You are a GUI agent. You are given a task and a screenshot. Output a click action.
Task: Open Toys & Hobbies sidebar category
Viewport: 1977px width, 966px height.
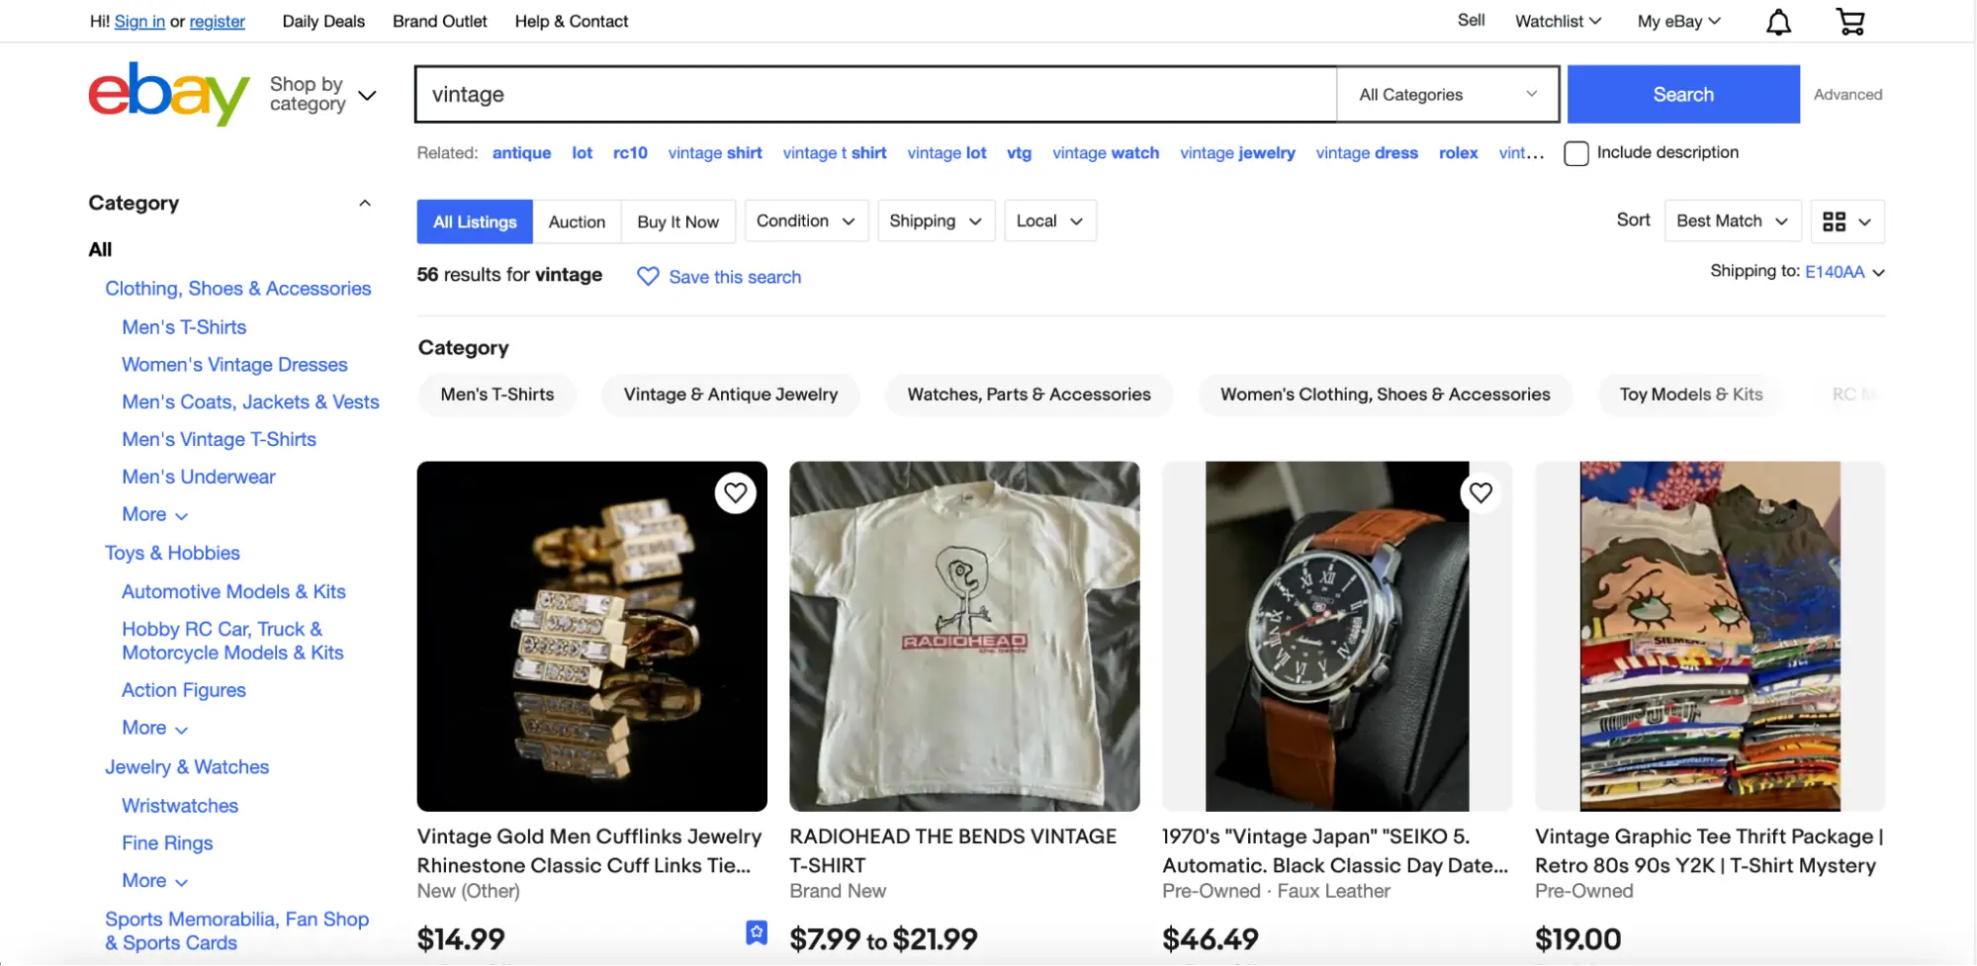[x=172, y=554]
